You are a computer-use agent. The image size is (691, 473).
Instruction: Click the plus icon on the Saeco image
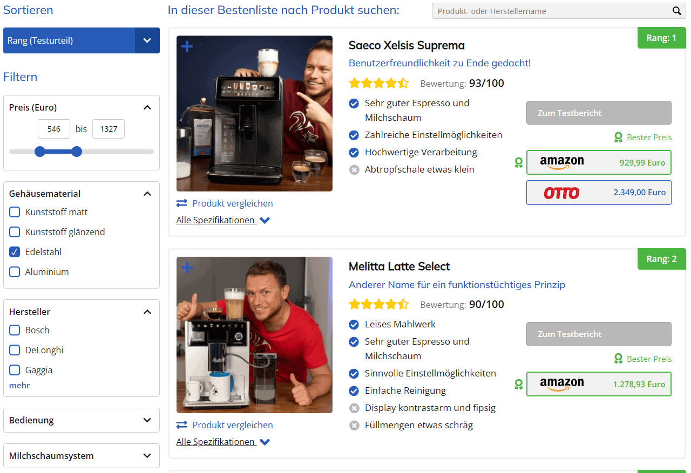187,46
